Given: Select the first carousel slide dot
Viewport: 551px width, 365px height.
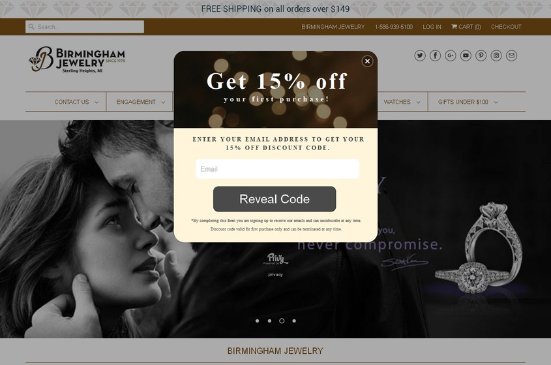Looking at the screenshot, I should tap(257, 321).
